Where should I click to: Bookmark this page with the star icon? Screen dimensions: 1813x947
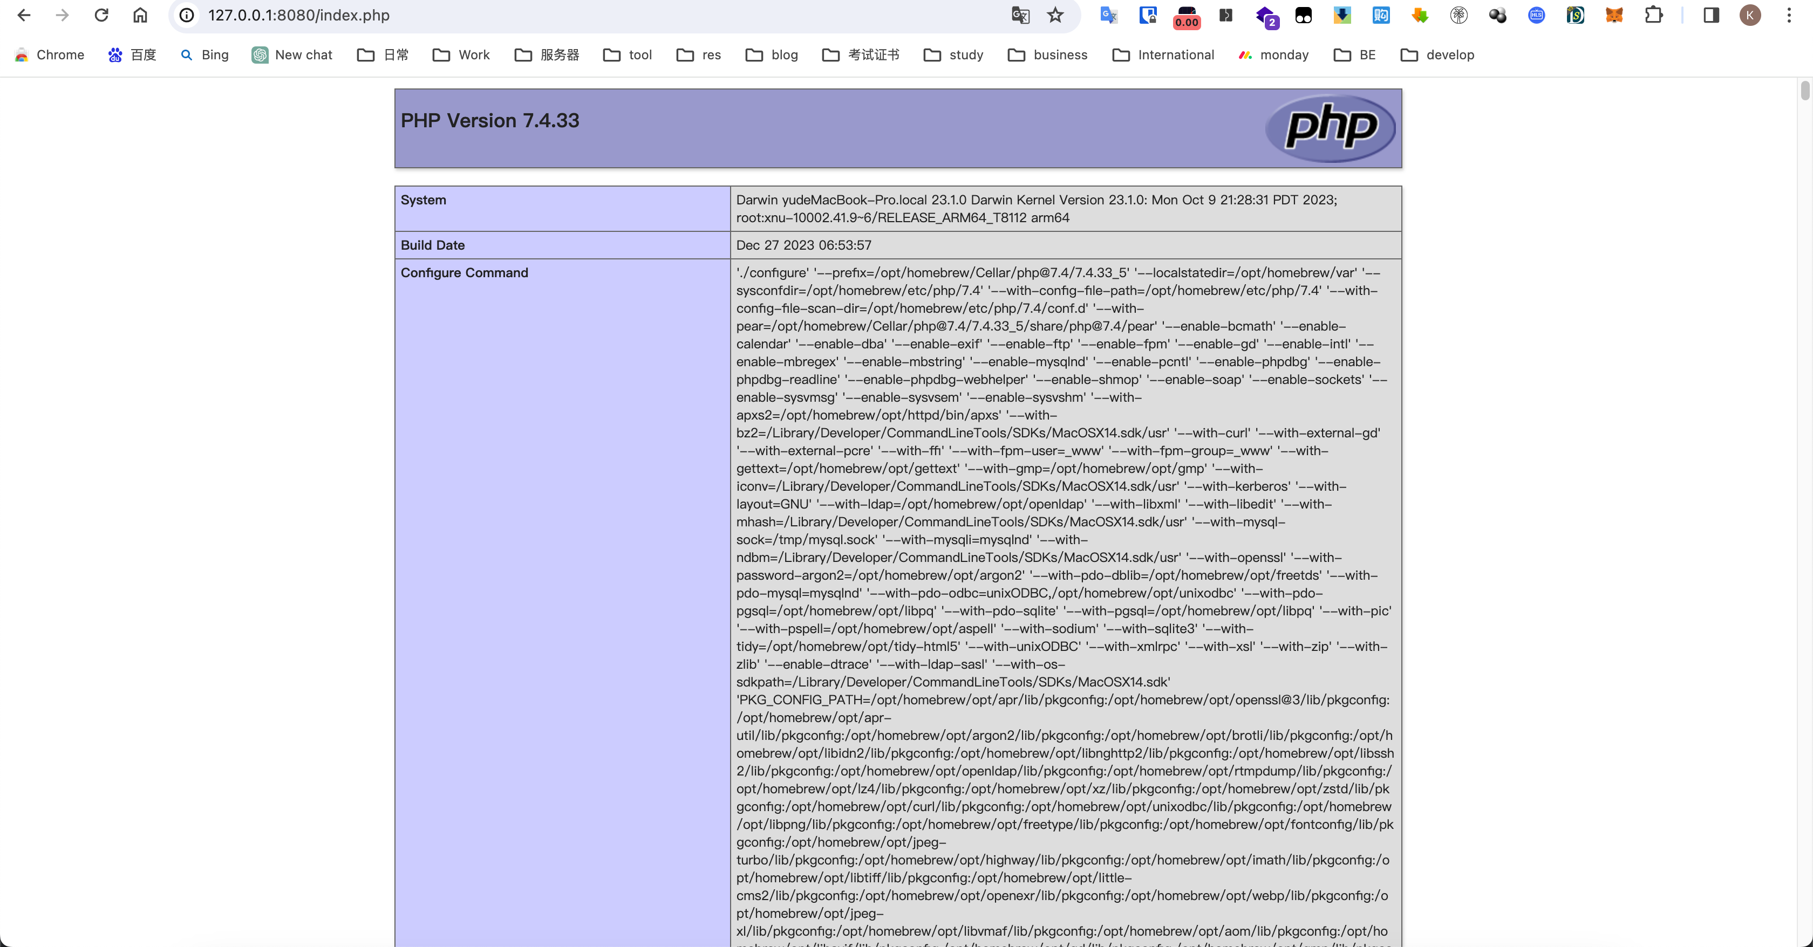coord(1055,15)
